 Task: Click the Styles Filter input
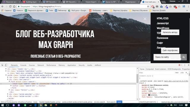(x=156, y=73)
